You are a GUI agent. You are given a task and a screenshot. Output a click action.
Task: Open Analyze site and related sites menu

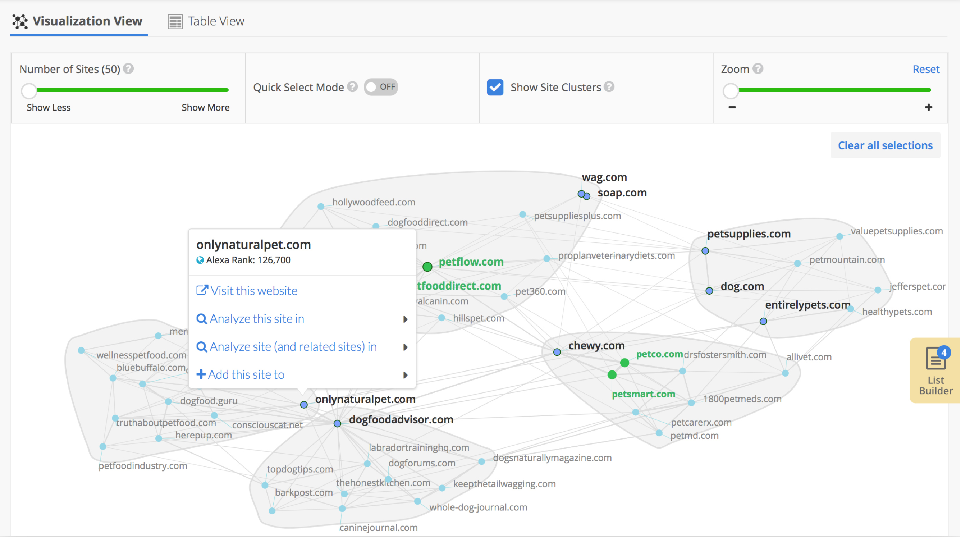(x=302, y=347)
